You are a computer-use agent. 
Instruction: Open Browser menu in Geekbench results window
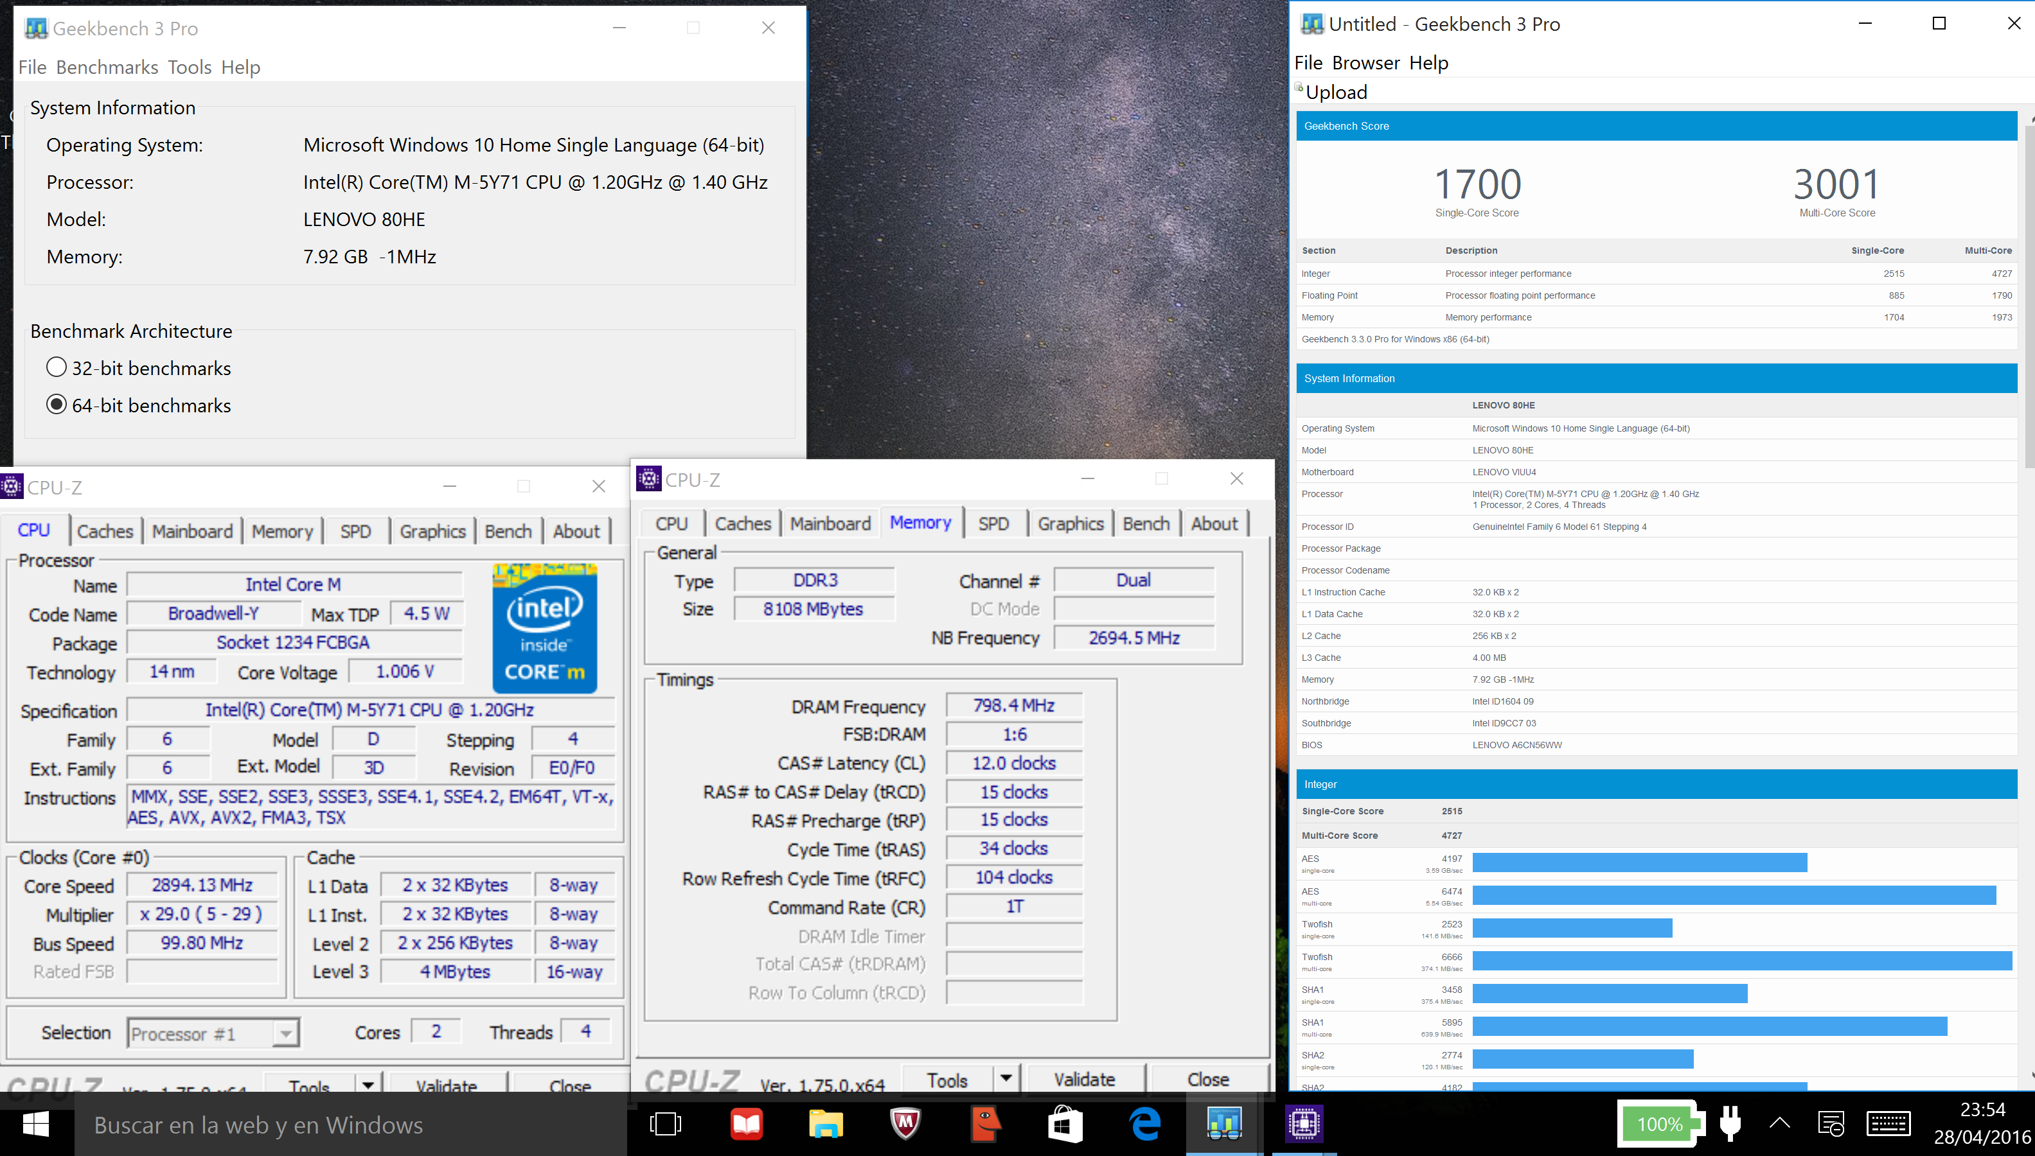click(x=1366, y=63)
